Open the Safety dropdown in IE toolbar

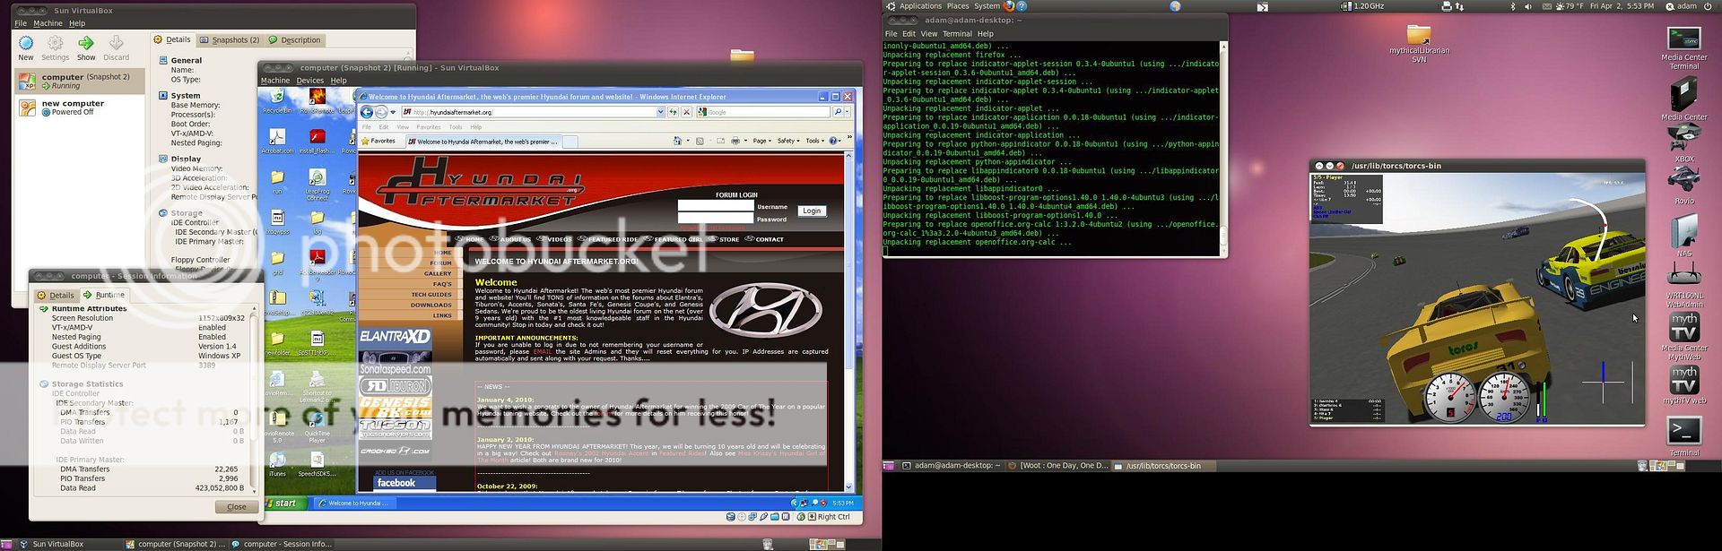pos(787,141)
